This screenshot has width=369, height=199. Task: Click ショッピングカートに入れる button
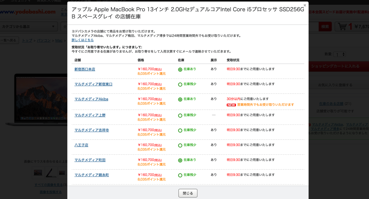click(339, 66)
